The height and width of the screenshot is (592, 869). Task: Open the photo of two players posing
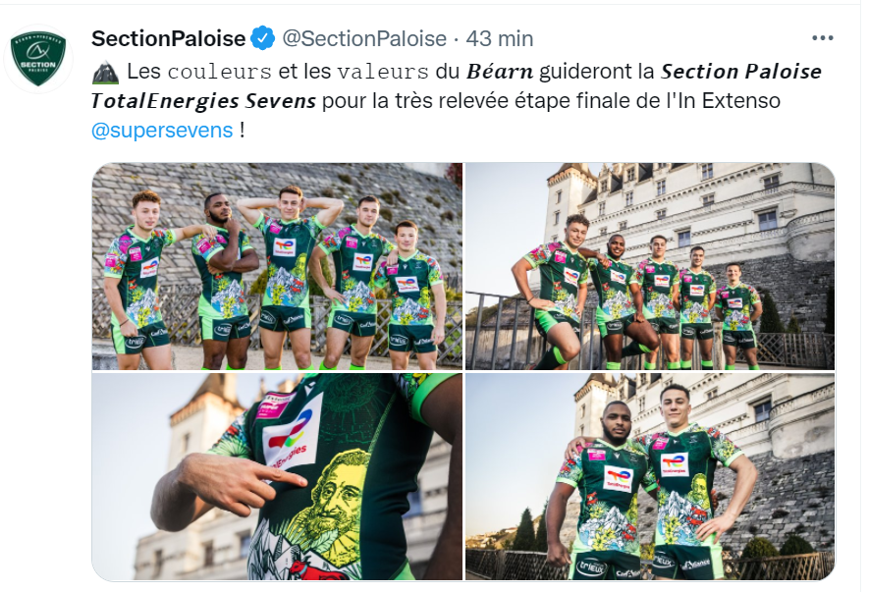[649, 477]
